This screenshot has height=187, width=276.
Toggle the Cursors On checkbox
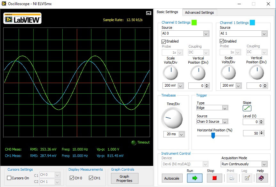coord(9,178)
